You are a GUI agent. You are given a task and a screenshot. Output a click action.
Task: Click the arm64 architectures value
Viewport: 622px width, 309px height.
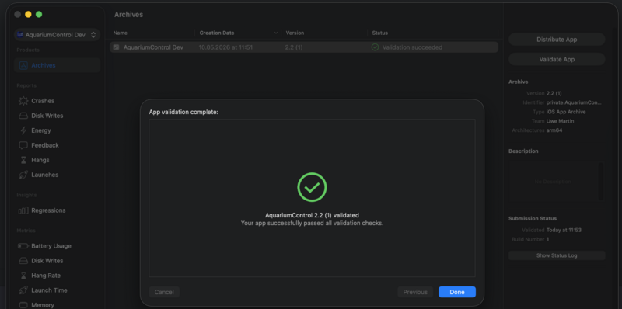(554, 130)
